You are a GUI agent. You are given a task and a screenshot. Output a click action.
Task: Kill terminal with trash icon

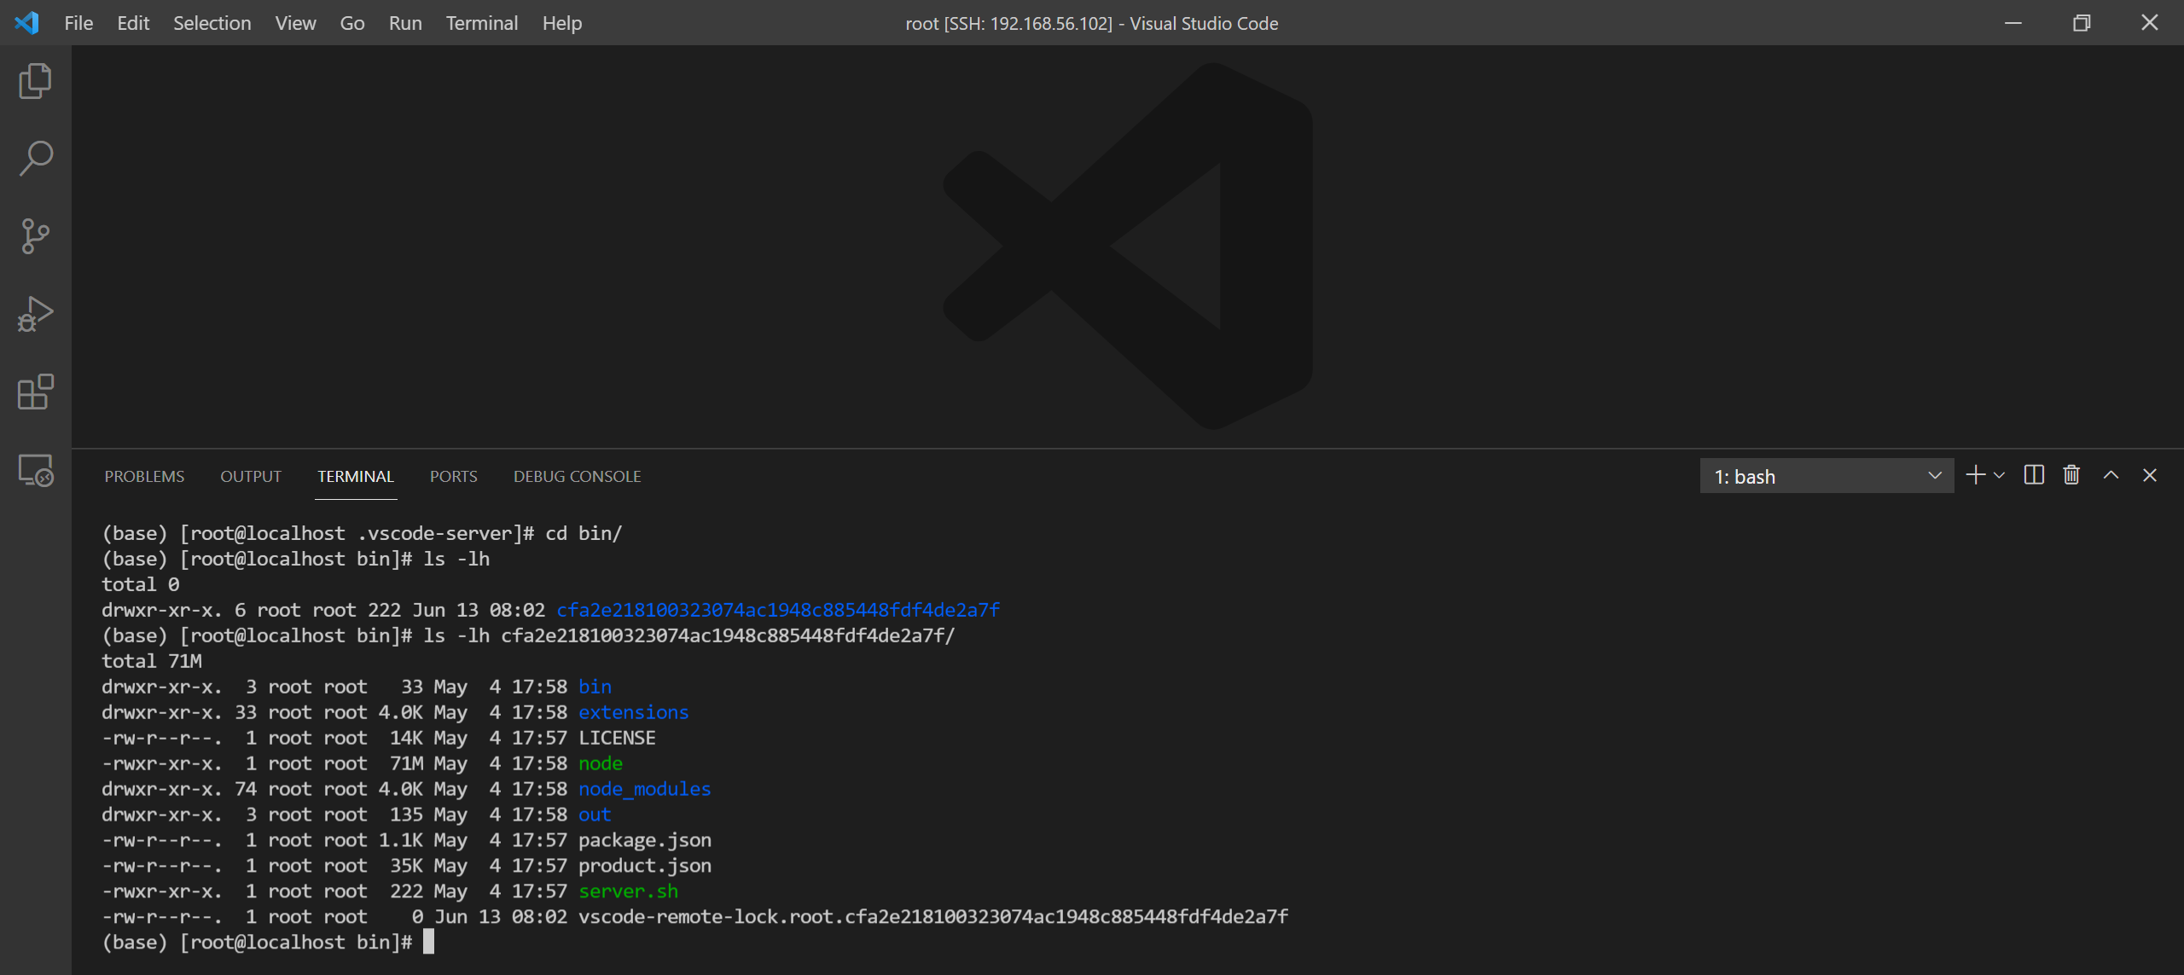tap(2071, 475)
